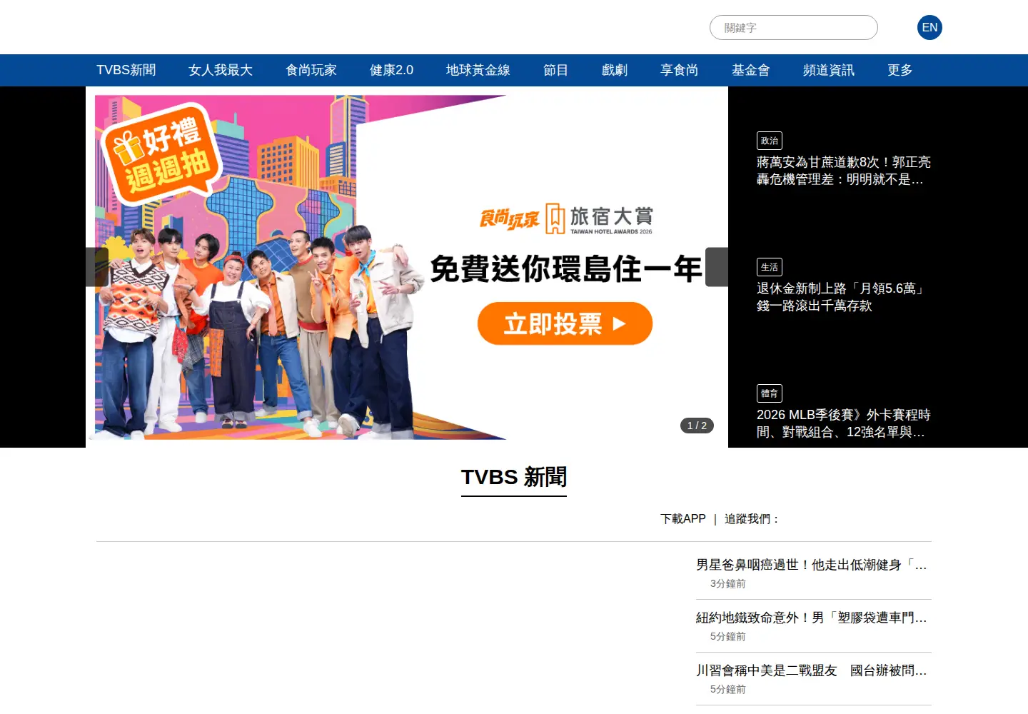
Task: Click the 追蹤我們 label
Action: coord(752,519)
